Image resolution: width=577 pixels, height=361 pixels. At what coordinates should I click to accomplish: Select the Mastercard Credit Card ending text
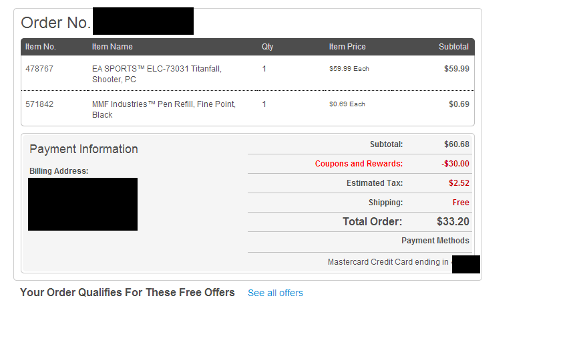pyautogui.click(x=388, y=262)
